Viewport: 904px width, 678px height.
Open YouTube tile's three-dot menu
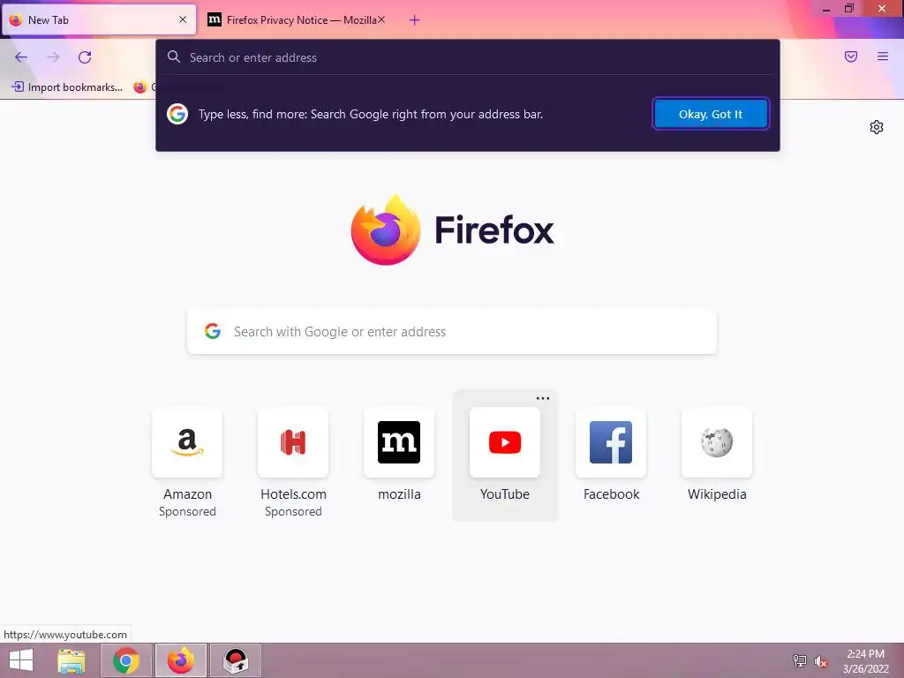click(543, 398)
